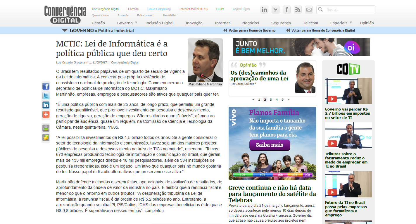
Task: Click the envelope newsletter icon in the header
Action: pos(309,10)
